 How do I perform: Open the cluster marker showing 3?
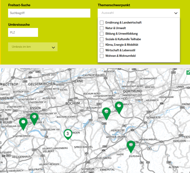click(68, 134)
